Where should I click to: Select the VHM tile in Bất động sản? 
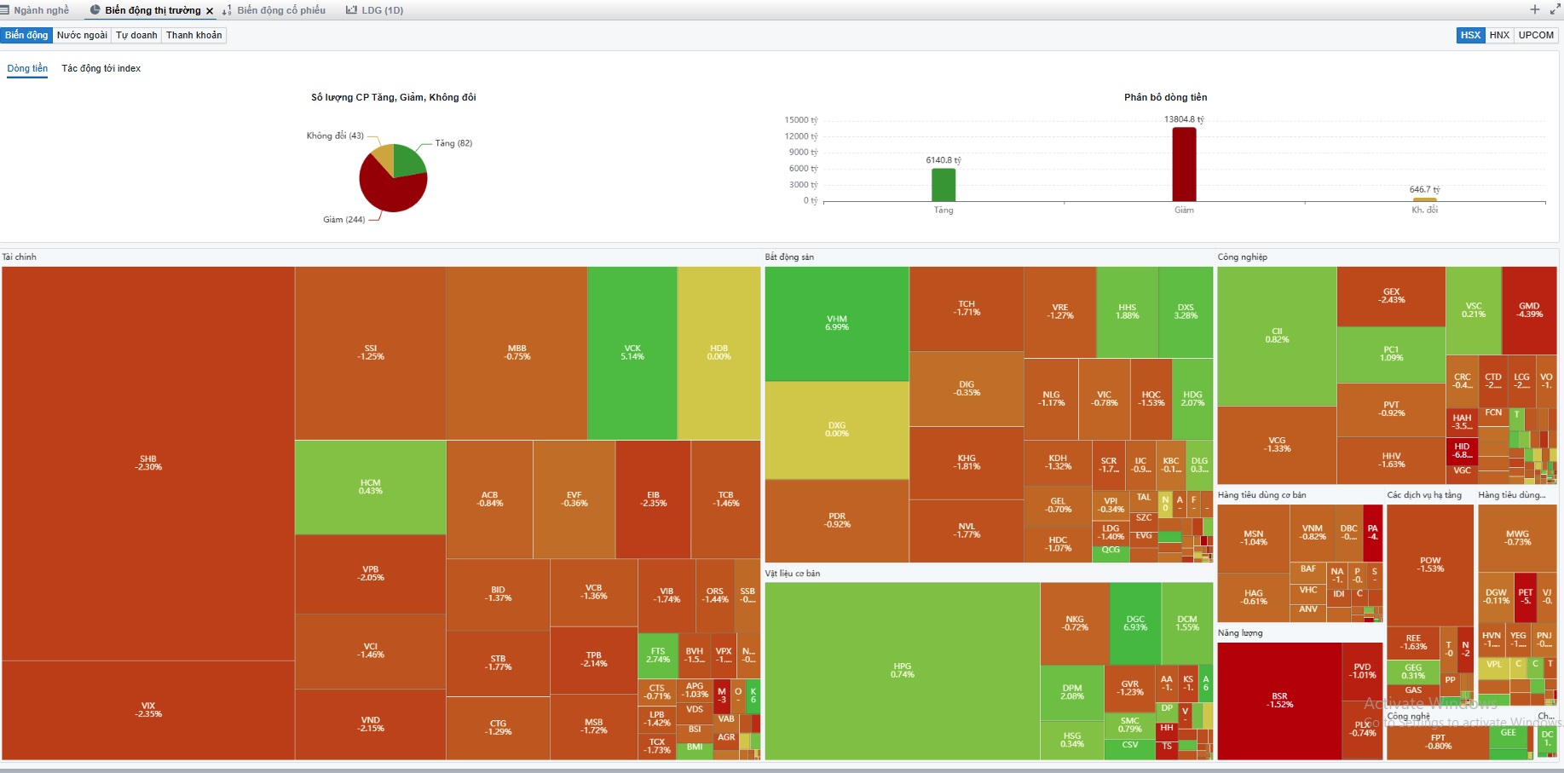(837, 323)
